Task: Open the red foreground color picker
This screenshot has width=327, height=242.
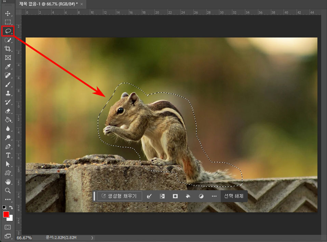Action: [x=5, y=214]
